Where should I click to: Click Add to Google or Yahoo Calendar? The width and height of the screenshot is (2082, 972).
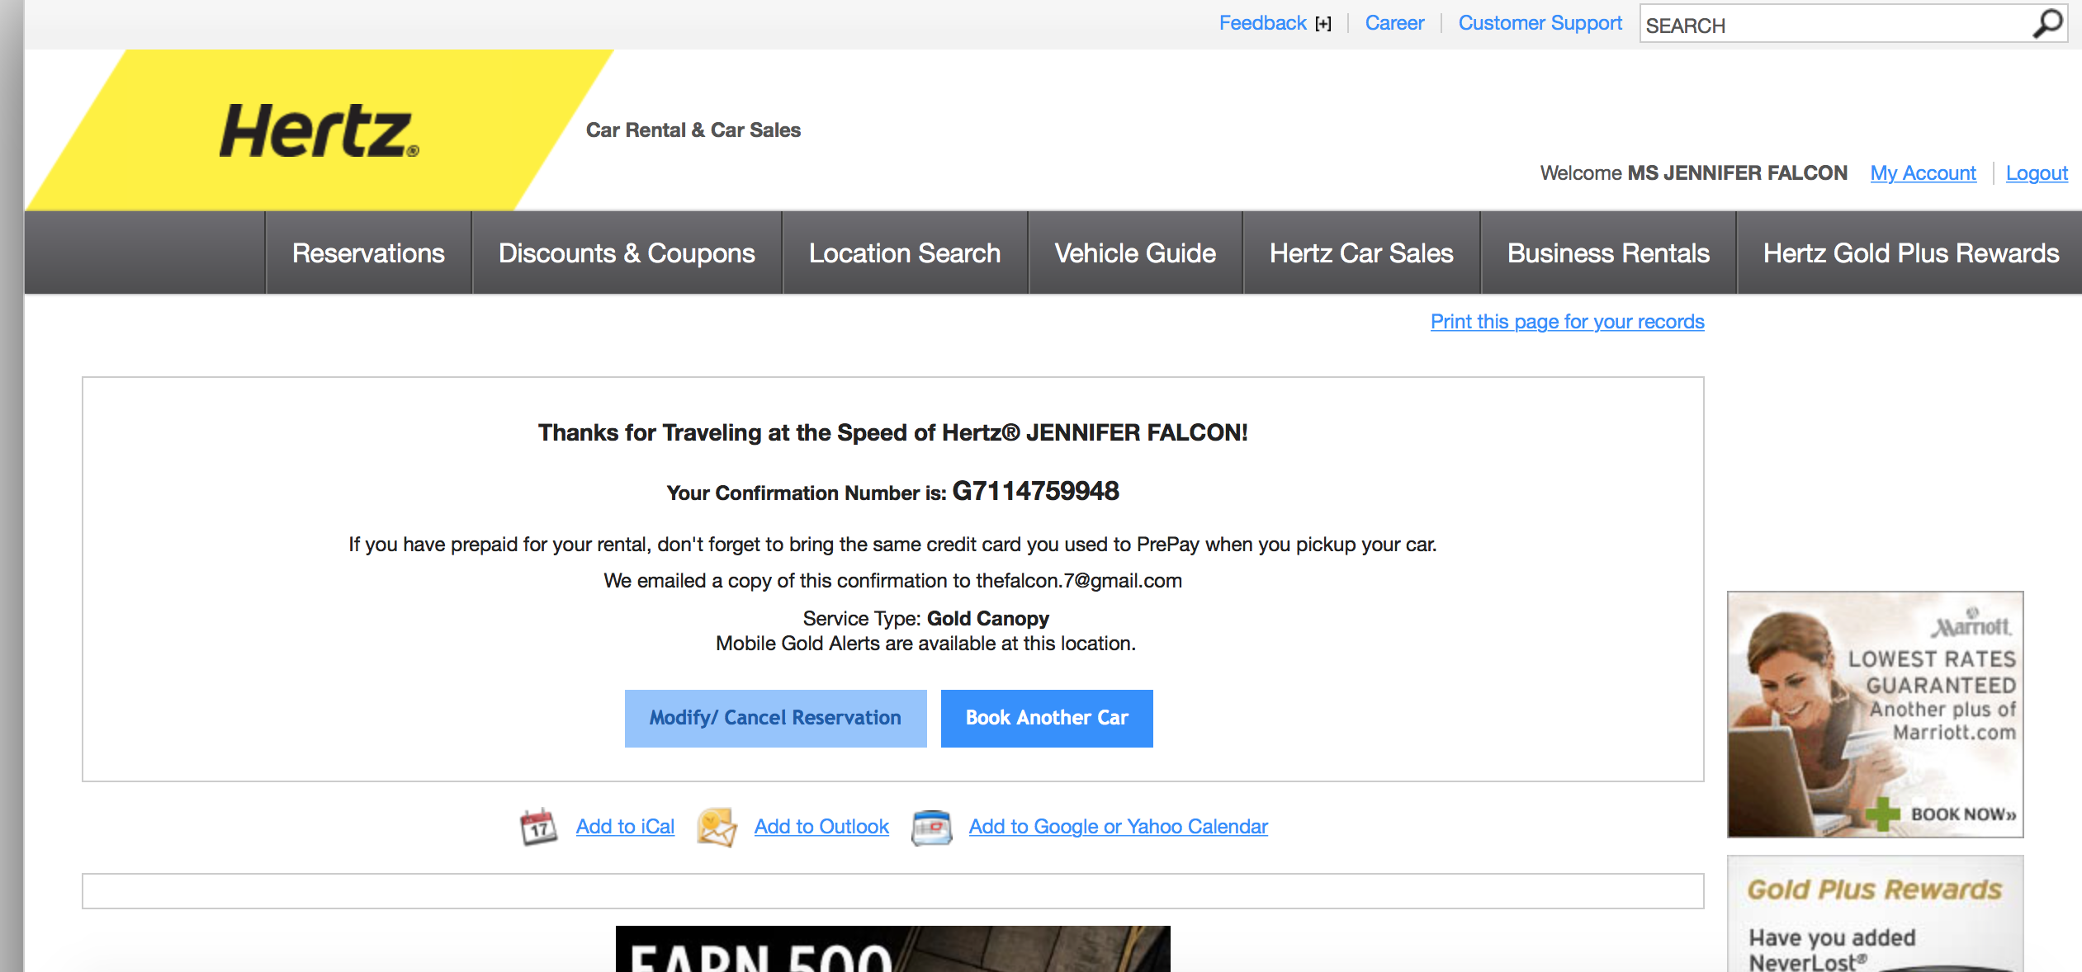pos(1118,827)
